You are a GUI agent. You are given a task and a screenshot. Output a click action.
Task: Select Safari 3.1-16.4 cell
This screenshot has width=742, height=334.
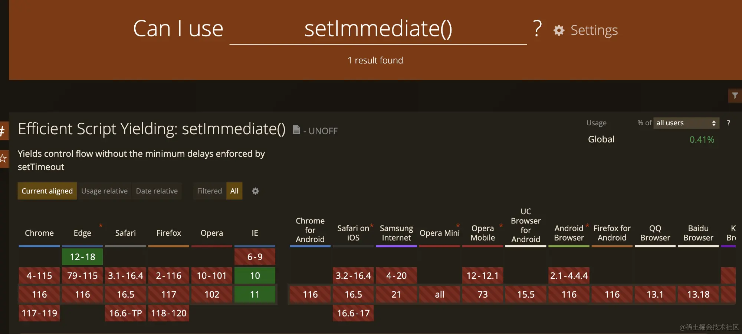125,275
